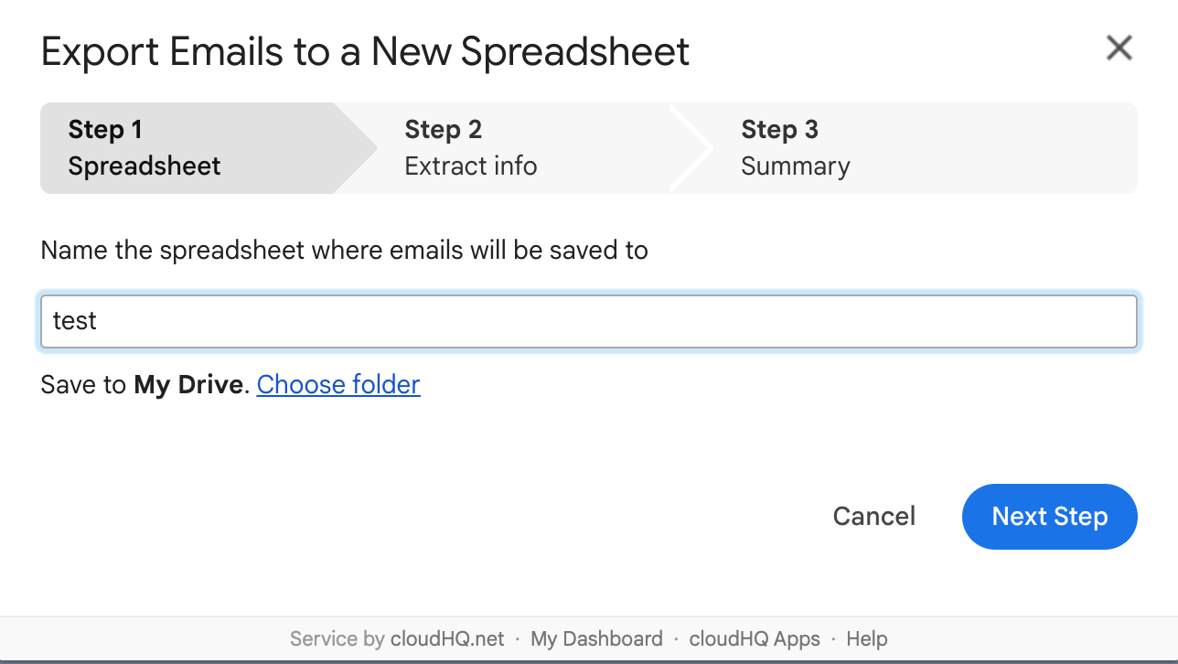Click the "Name the spreadsheet" instruction label
This screenshot has width=1178, height=664.
pyautogui.click(x=344, y=250)
